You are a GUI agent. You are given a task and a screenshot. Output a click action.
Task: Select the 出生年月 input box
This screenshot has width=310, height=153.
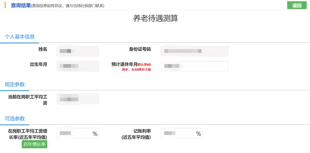(x=78, y=66)
